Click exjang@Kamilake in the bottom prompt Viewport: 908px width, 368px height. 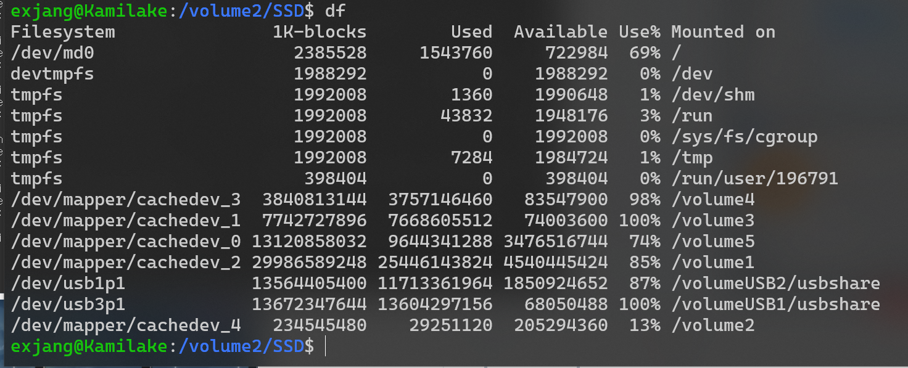pyautogui.click(x=89, y=346)
